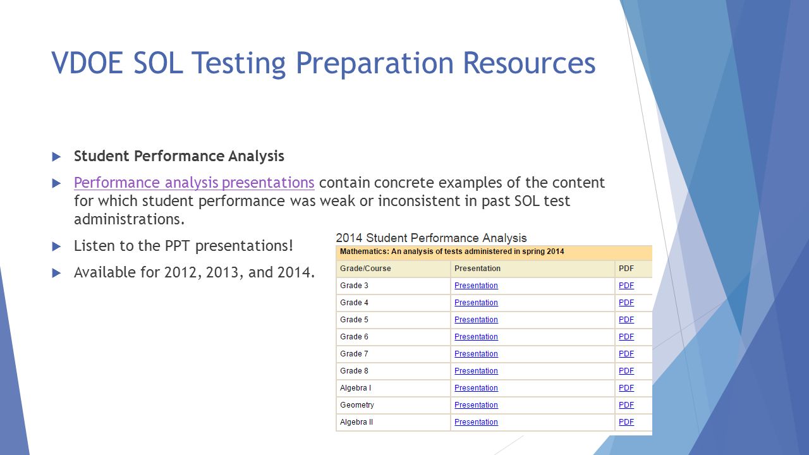Click the text Listen to the PPT presentations!
Viewport: 809px width, 455px height.
184,246
